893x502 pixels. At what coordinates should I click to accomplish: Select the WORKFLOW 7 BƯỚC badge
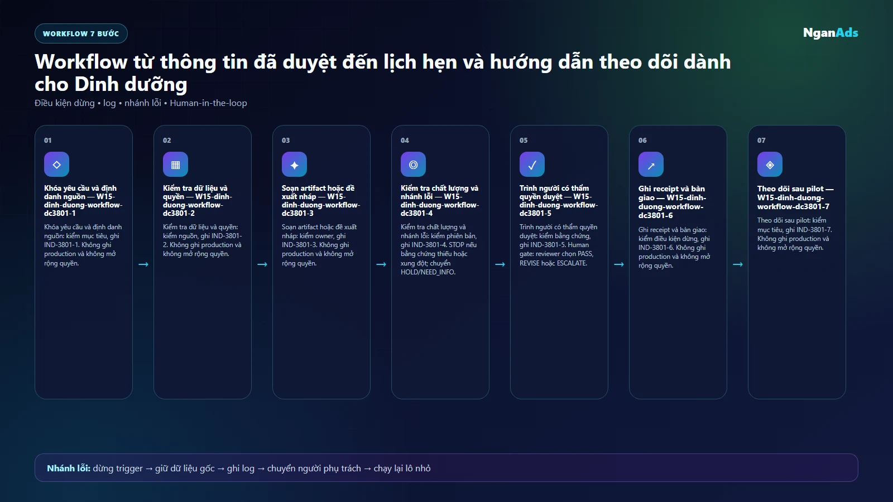(x=81, y=33)
